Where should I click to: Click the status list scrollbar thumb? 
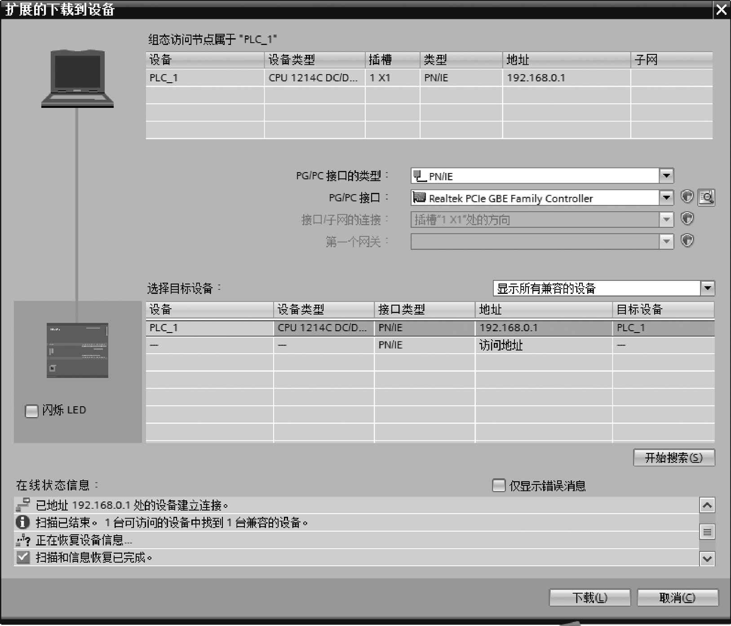(707, 532)
